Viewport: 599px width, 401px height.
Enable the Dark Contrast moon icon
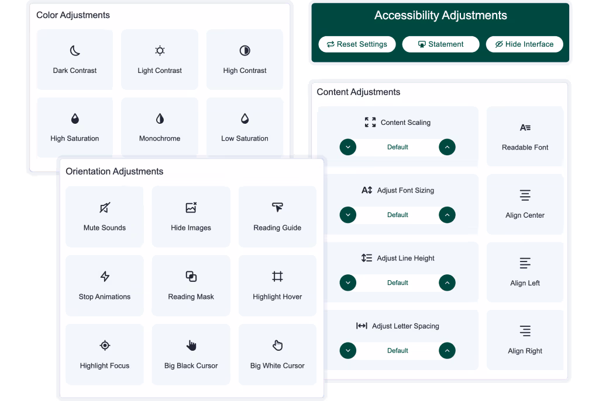75,51
